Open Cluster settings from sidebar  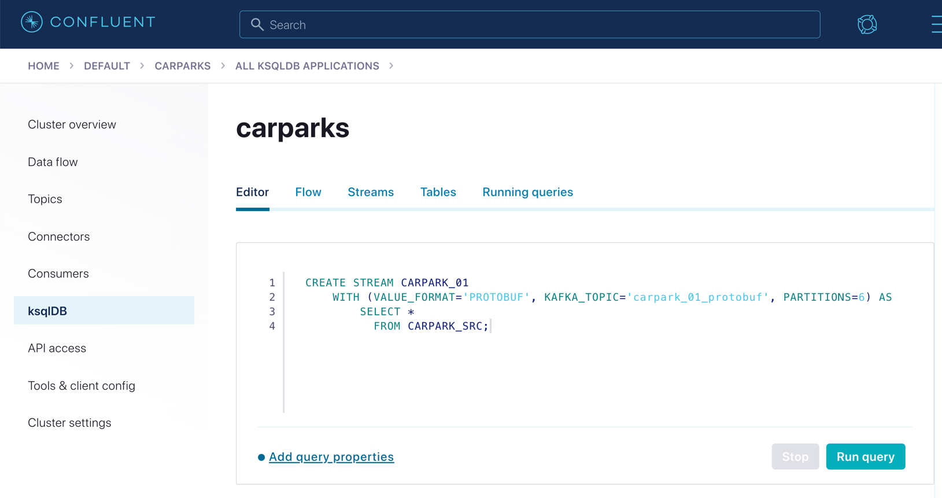(x=69, y=423)
